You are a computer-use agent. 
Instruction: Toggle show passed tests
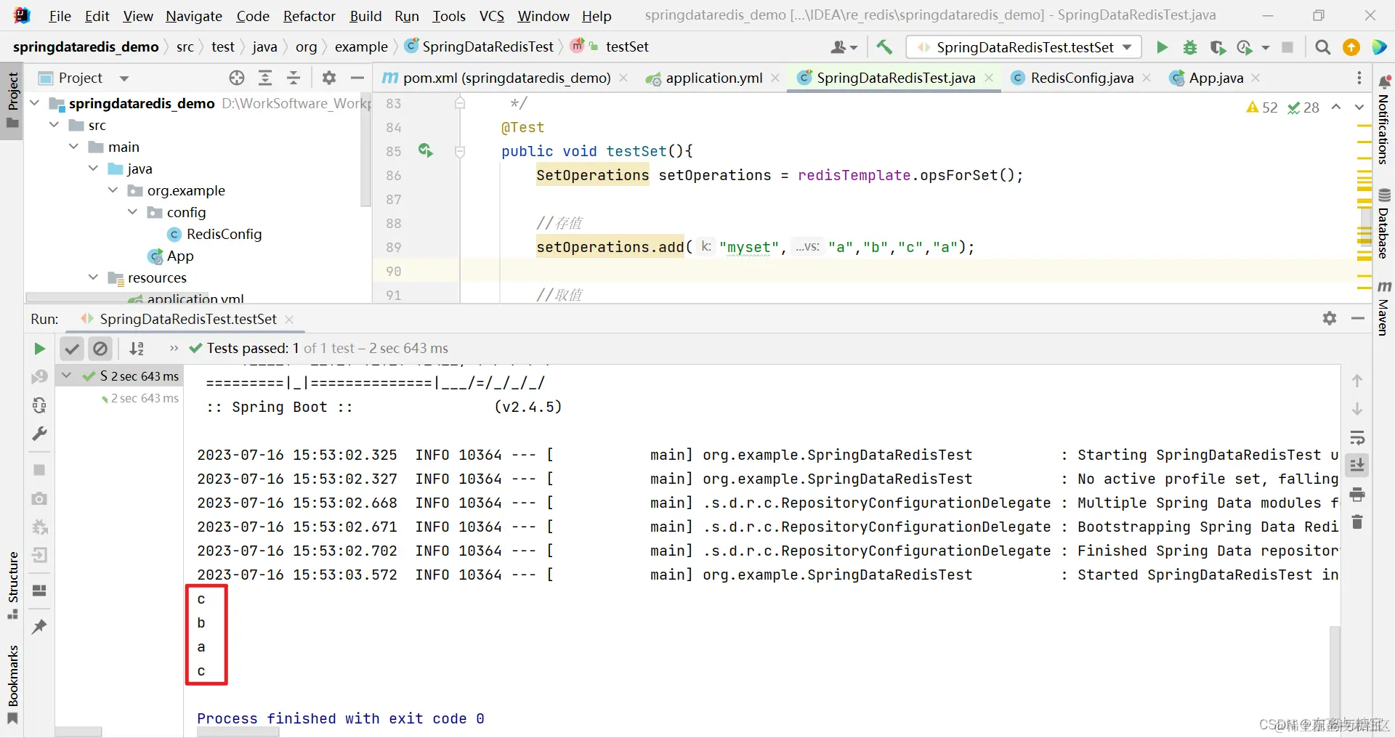point(72,349)
